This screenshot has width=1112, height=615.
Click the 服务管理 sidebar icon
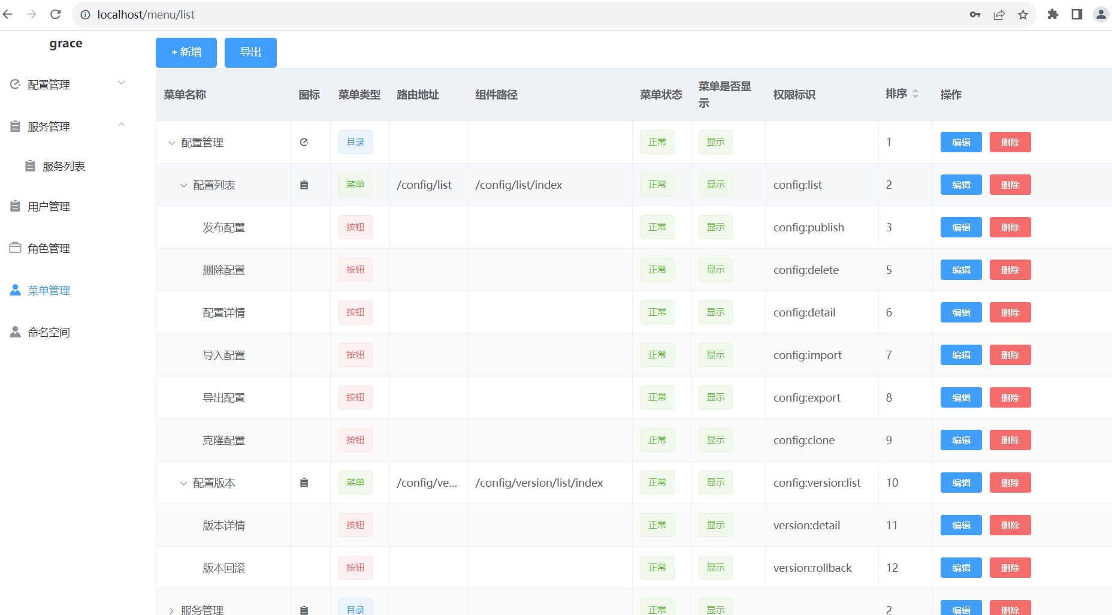coord(15,126)
